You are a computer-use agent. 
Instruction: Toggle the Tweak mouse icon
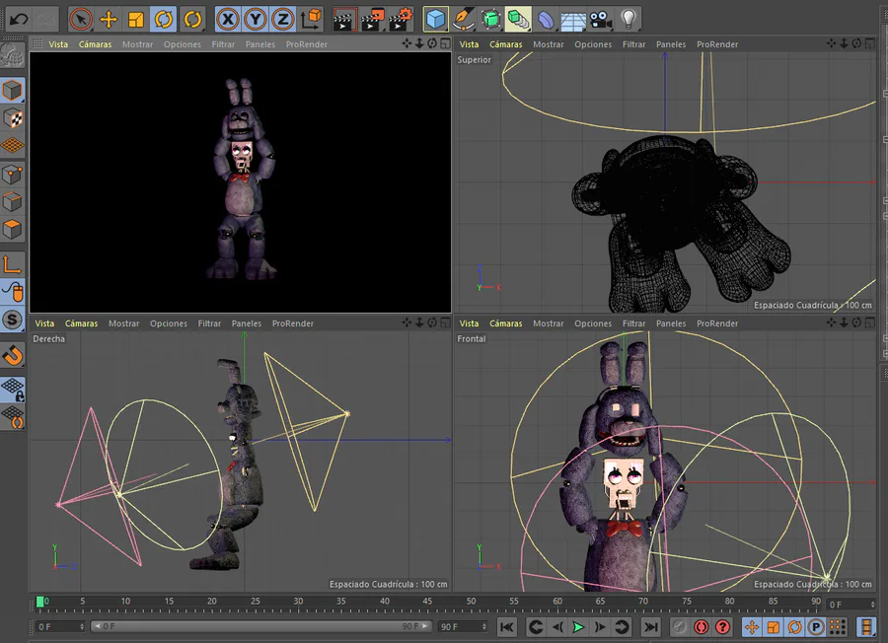click(x=12, y=292)
